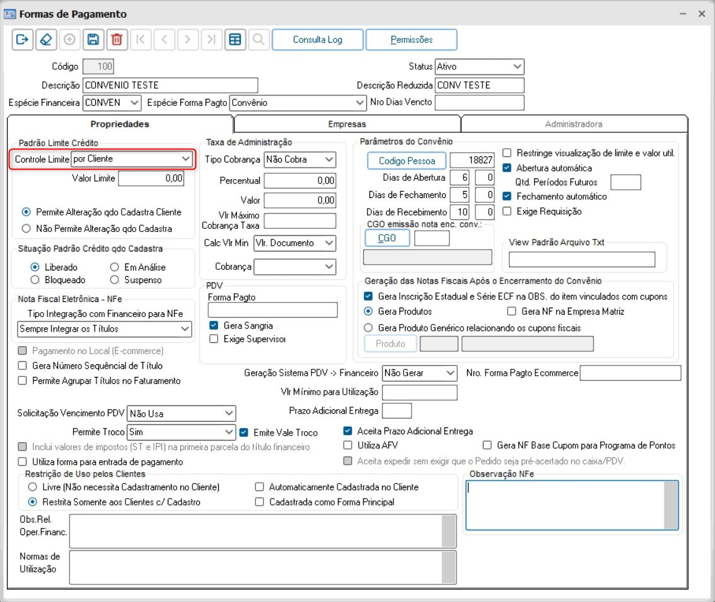The width and height of the screenshot is (715, 602).
Task: Switch to the Administradora tab
Action: [574, 124]
